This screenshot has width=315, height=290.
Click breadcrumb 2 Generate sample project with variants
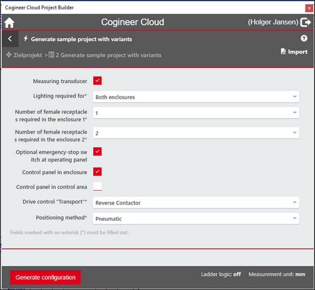(108, 55)
